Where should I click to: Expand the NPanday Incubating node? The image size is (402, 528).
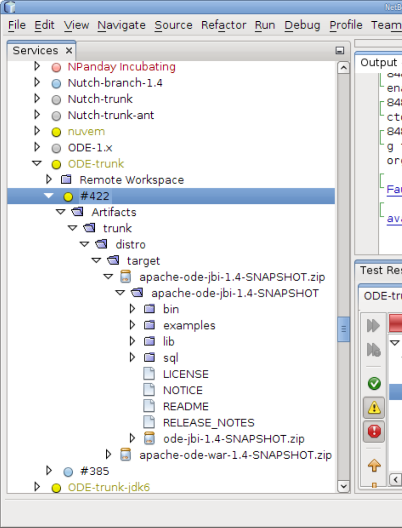[x=37, y=66]
